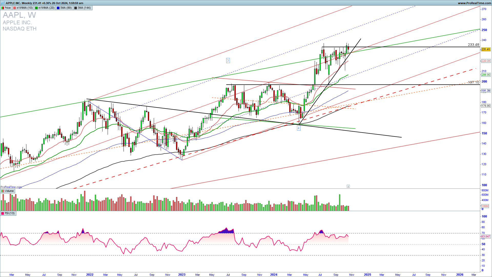Click the yellow 231.41 current price tag
This screenshot has height=277, width=492.
[486, 50]
